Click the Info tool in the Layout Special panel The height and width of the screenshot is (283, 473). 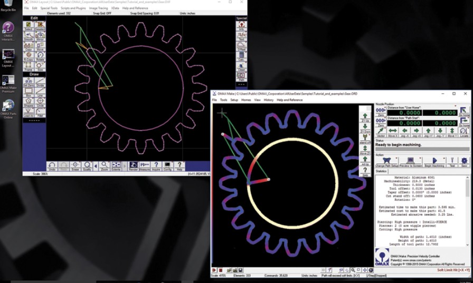coord(241,26)
